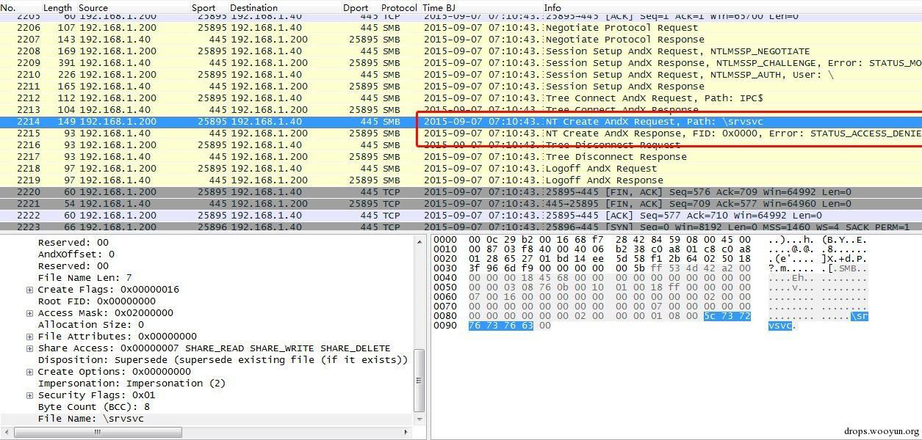The image size is (922, 440).
Task: Expand the Create Options field
Action: [30, 372]
